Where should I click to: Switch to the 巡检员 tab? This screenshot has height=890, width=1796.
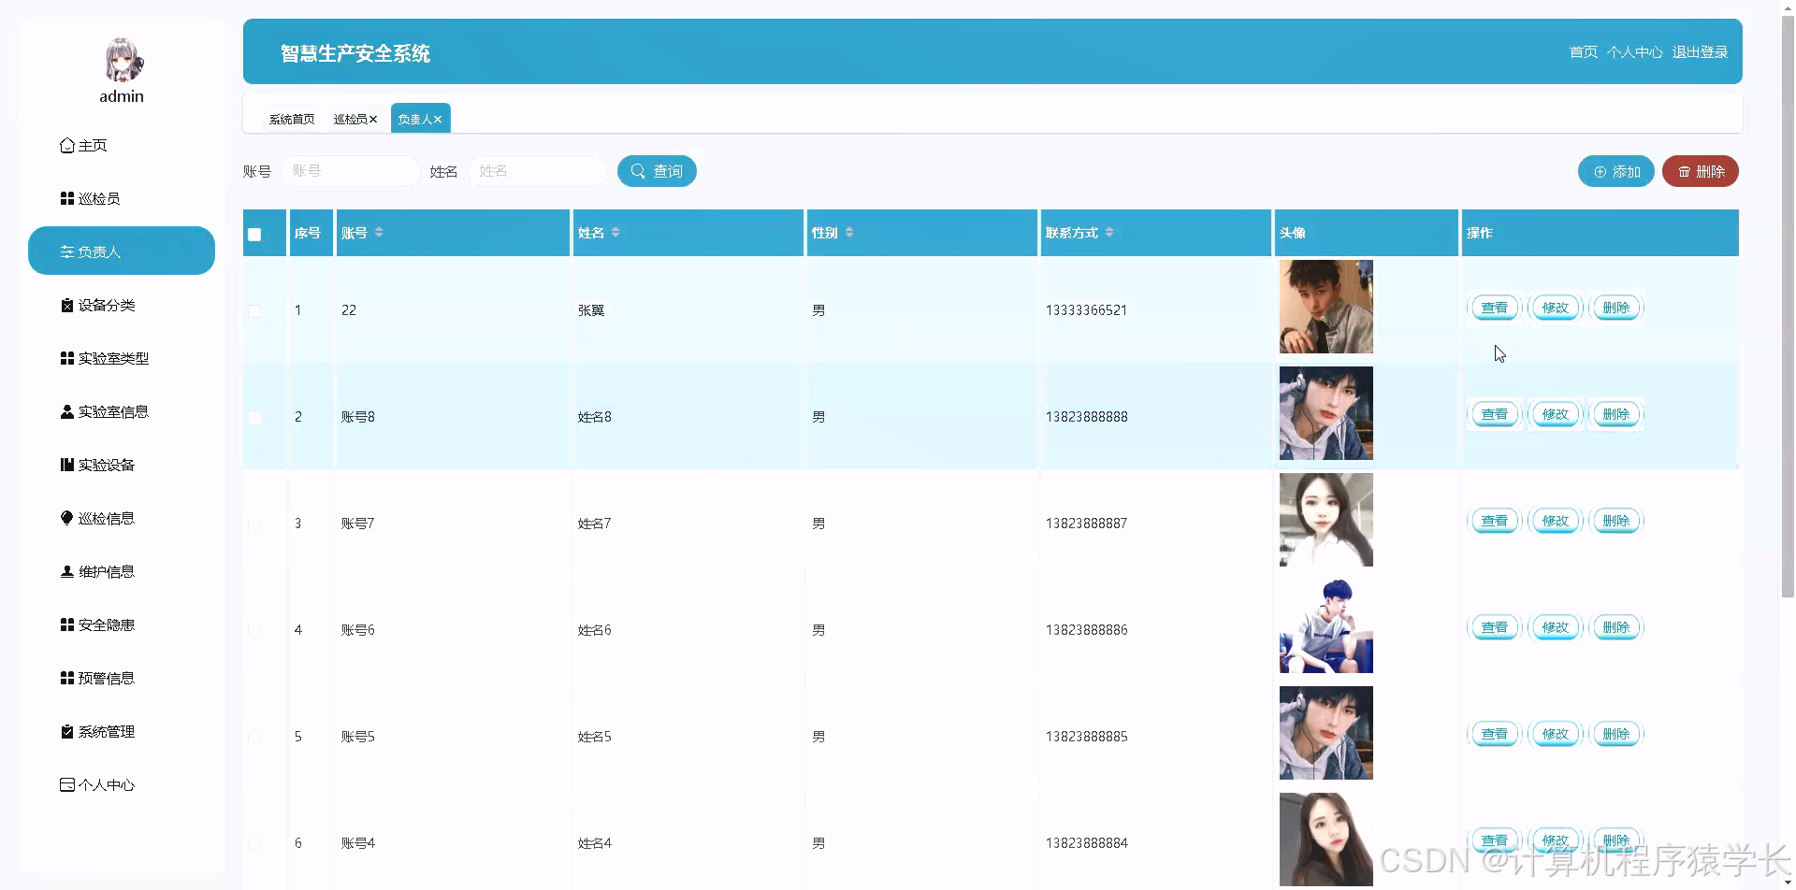pyautogui.click(x=350, y=120)
